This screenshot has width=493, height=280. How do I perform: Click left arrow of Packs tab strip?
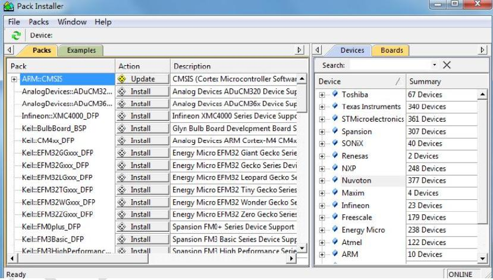click(x=10, y=50)
